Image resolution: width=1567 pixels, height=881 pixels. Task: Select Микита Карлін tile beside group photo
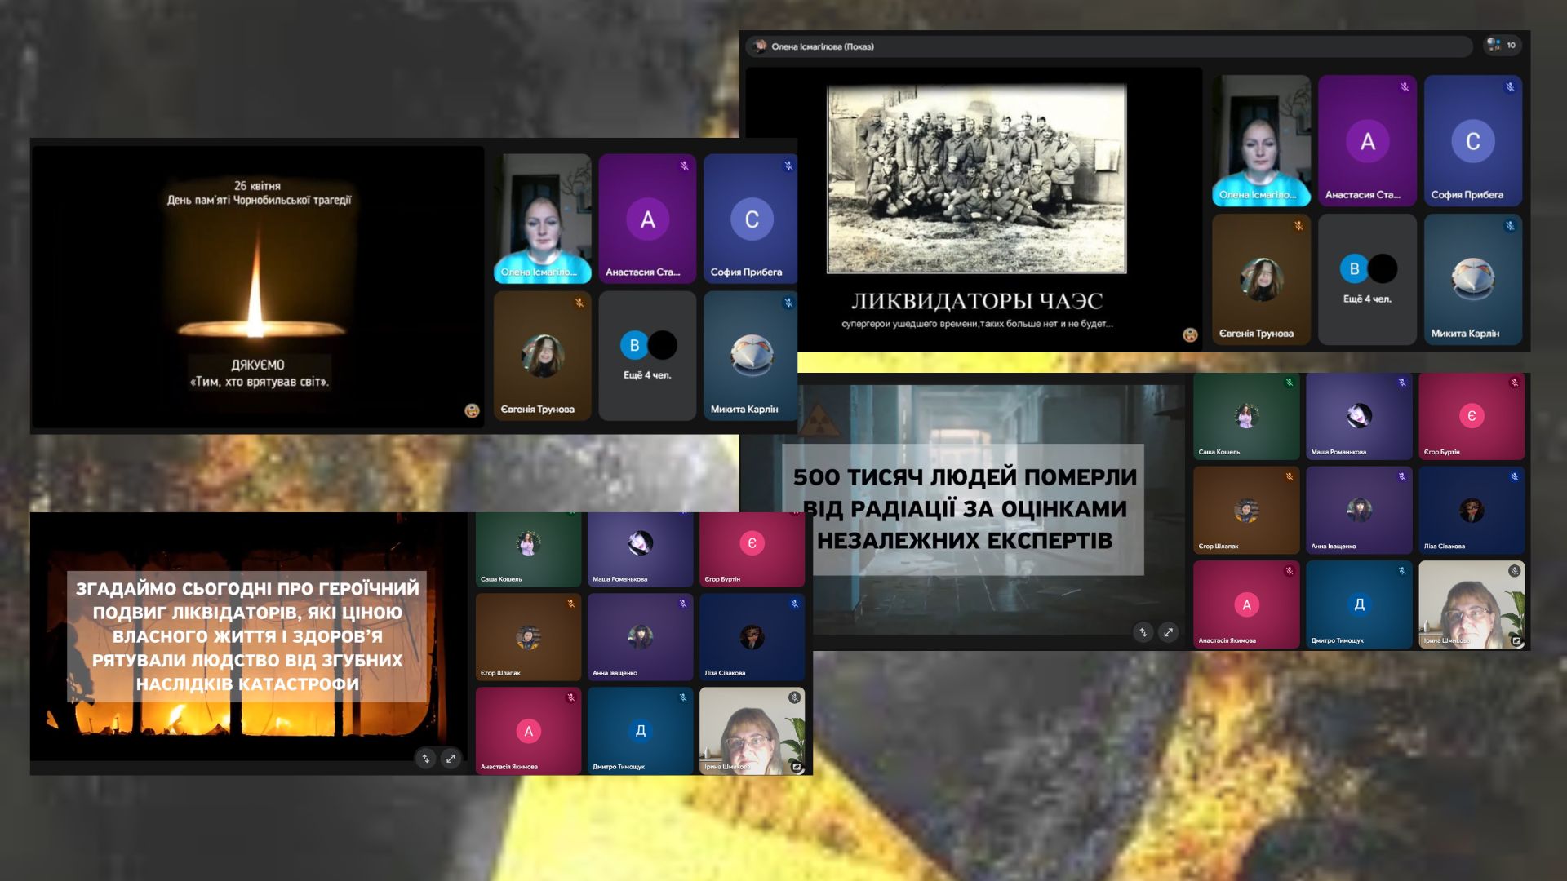(x=1472, y=279)
